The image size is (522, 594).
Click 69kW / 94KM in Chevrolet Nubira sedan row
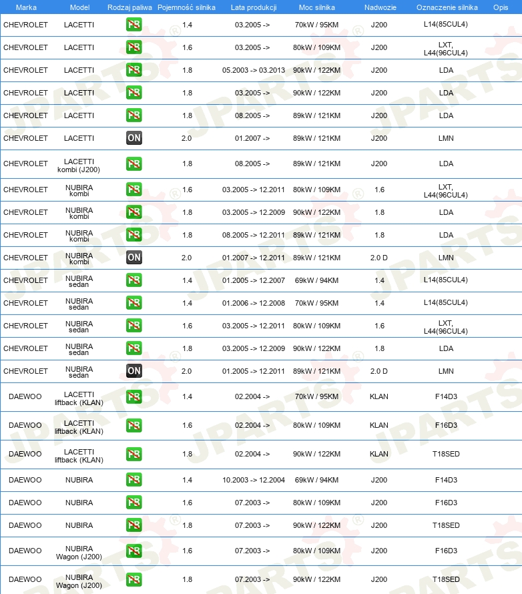(316, 280)
